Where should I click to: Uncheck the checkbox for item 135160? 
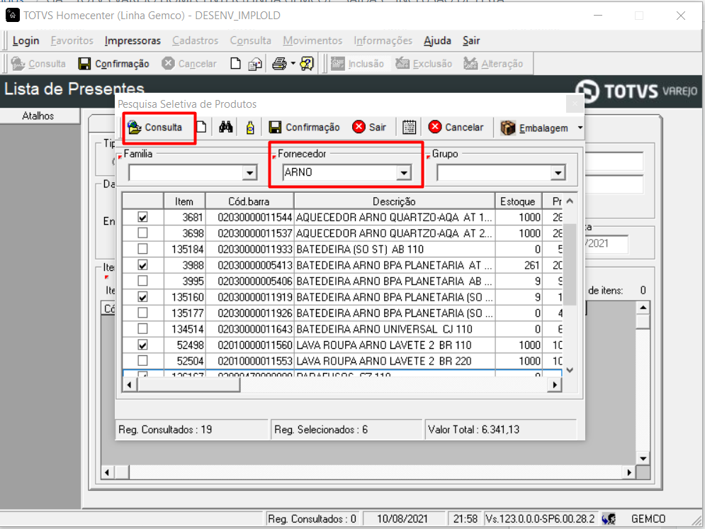142,297
